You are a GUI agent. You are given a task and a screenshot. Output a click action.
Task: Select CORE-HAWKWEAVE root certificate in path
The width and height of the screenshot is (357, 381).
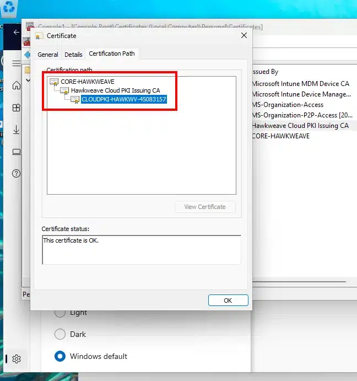click(x=87, y=81)
